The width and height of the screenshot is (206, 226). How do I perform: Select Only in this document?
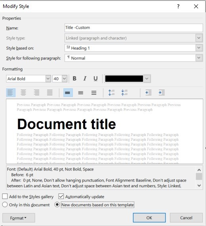pos(5,205)
